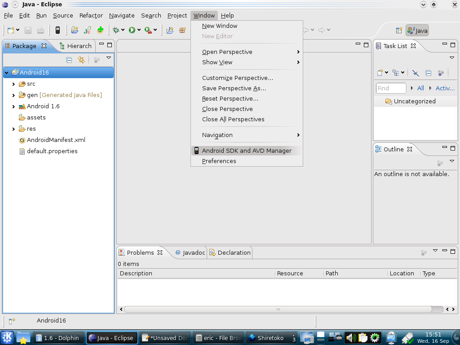
Task: Minimize the Problems panel
Action: pyautogui.click(x=445, y=251)
